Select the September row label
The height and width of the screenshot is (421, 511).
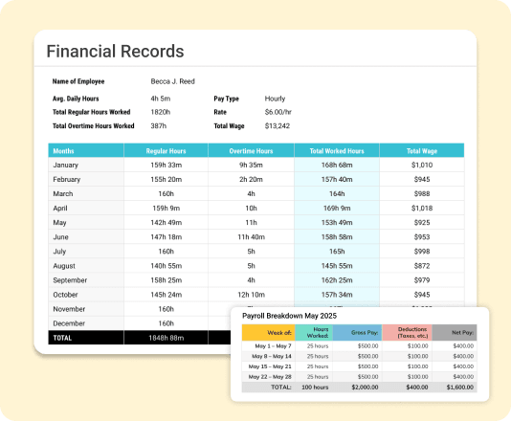click(70, 280)
